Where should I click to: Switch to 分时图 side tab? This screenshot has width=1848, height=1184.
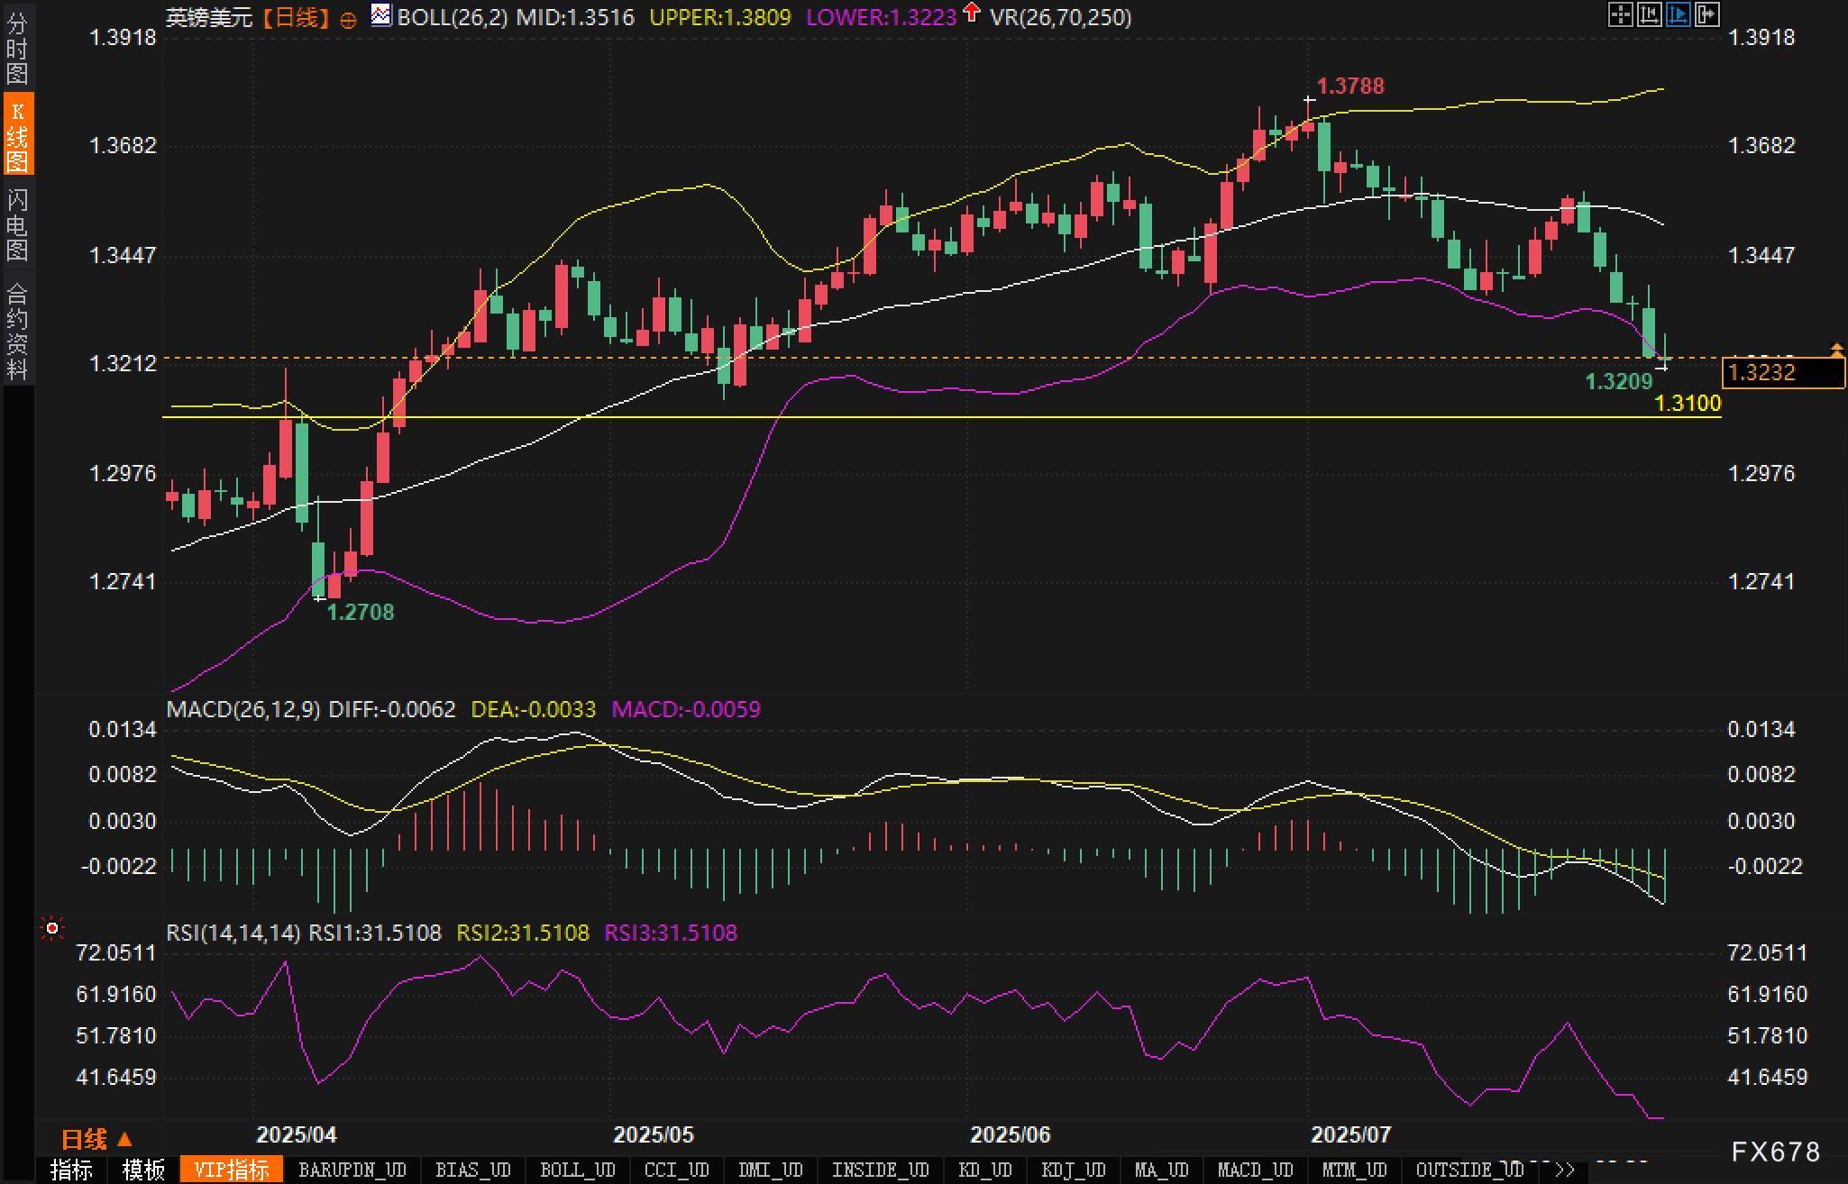pyautogui.click(x=17, y=47)
